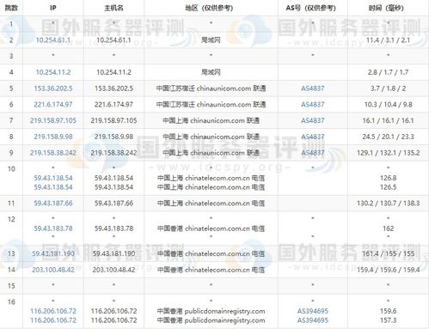Screen dimensions: 429x329
Task: Open IP link 59.43.181.190 in hop 13
Action: (x=53, y=253)
